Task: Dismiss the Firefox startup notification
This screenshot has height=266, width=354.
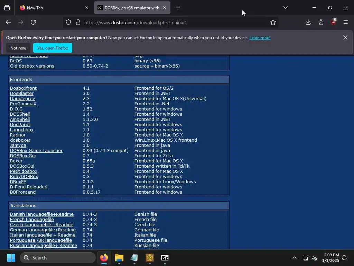Action: tap(345, 37)
